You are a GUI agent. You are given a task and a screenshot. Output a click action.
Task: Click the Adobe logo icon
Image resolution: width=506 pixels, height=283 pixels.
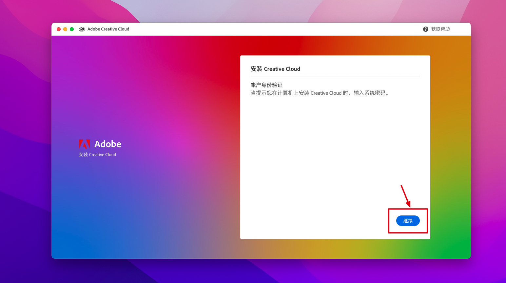pyautogui.click(x=84, y=144)
